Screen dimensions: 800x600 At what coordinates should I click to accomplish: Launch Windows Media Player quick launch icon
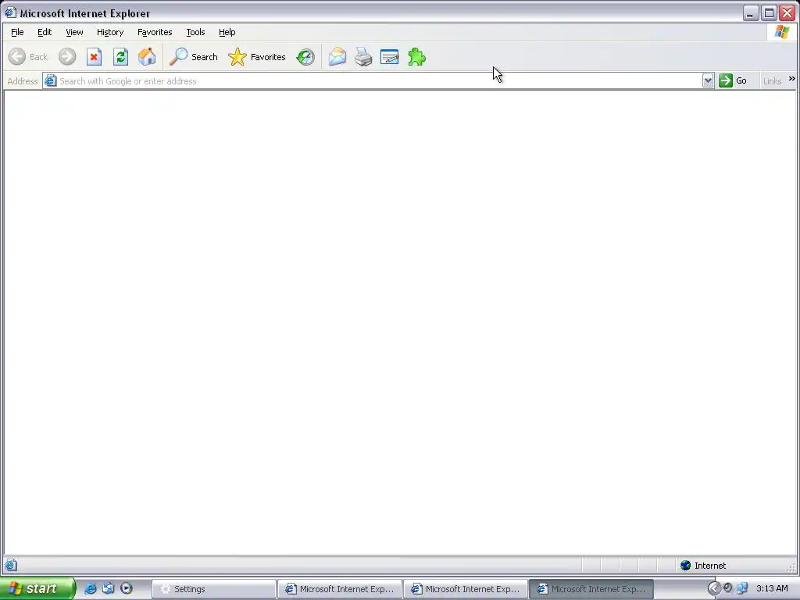127,588
